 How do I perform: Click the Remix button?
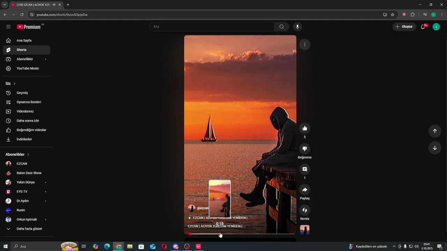point(305,210)
